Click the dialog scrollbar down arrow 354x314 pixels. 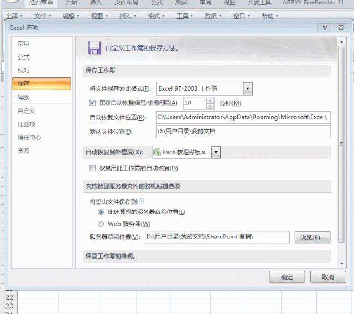342,264
